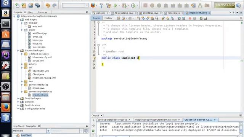Click the garbage collection memory meter

[225, 5]
